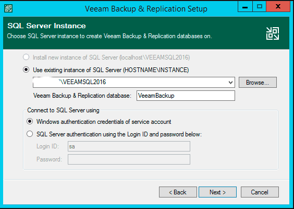Image resolution: width=294 pixels, height=209 pixels.
Task: Choose Windows authentication credentials of service account
Action: coord(30,121)
